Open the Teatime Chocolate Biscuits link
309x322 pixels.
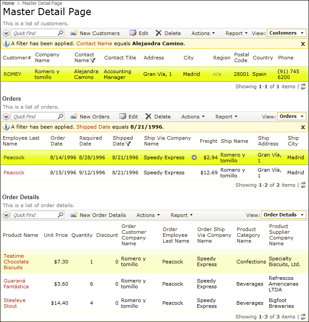click(x=16, y=262)
